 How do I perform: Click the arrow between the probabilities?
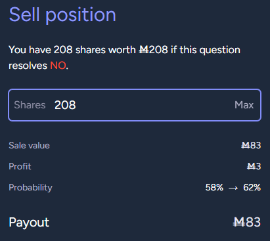coord(233,188)
